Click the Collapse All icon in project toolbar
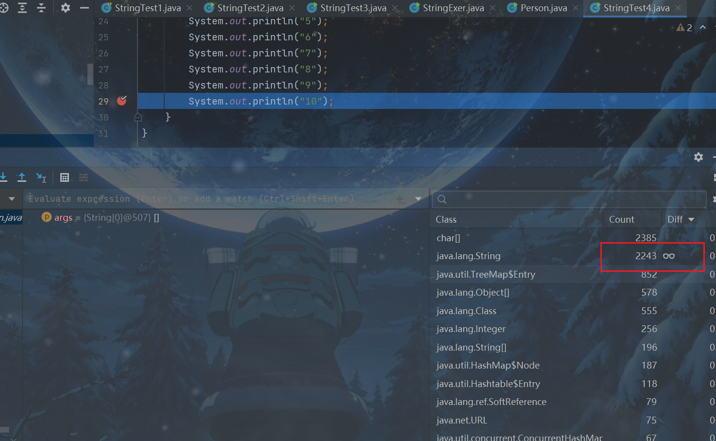The image size is (716, 441). pos(41,8)
